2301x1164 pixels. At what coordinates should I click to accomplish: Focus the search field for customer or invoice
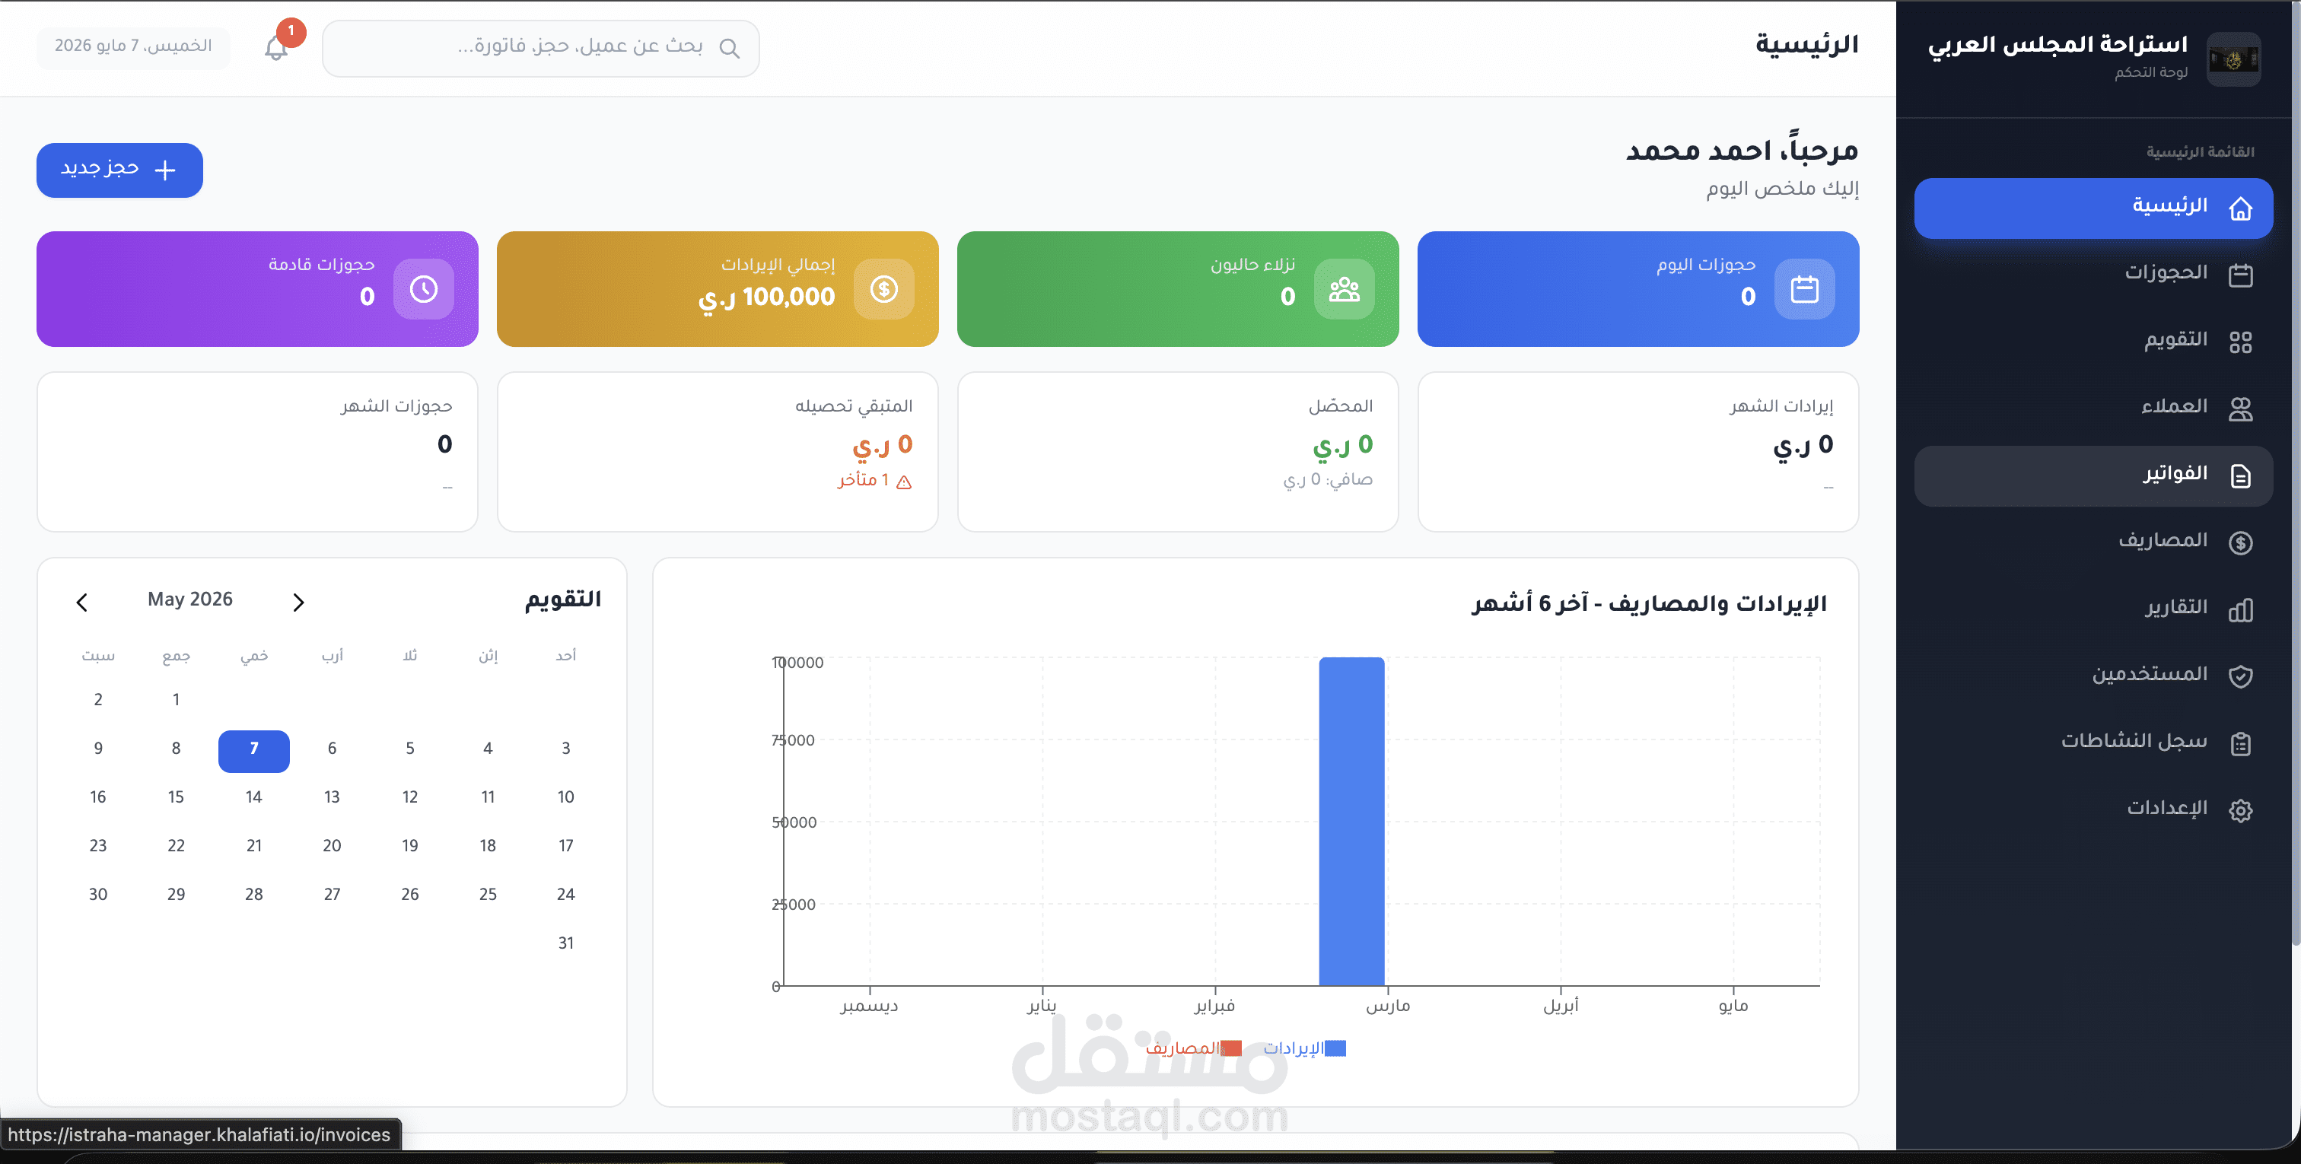[x=540, y=48]
